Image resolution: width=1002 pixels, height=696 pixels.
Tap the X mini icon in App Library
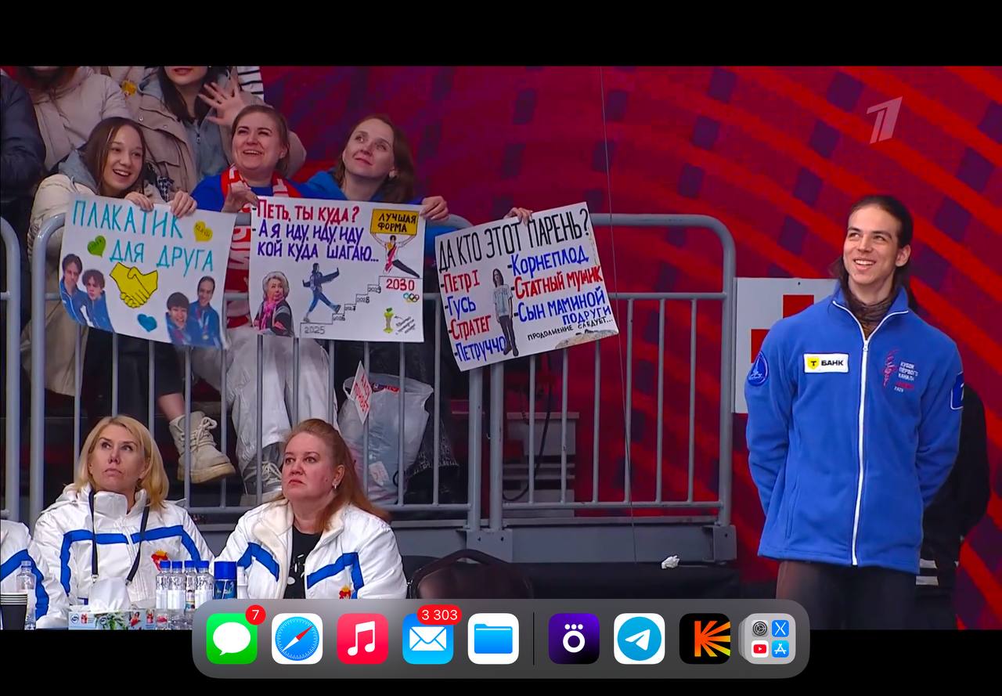tap(780, 629)
